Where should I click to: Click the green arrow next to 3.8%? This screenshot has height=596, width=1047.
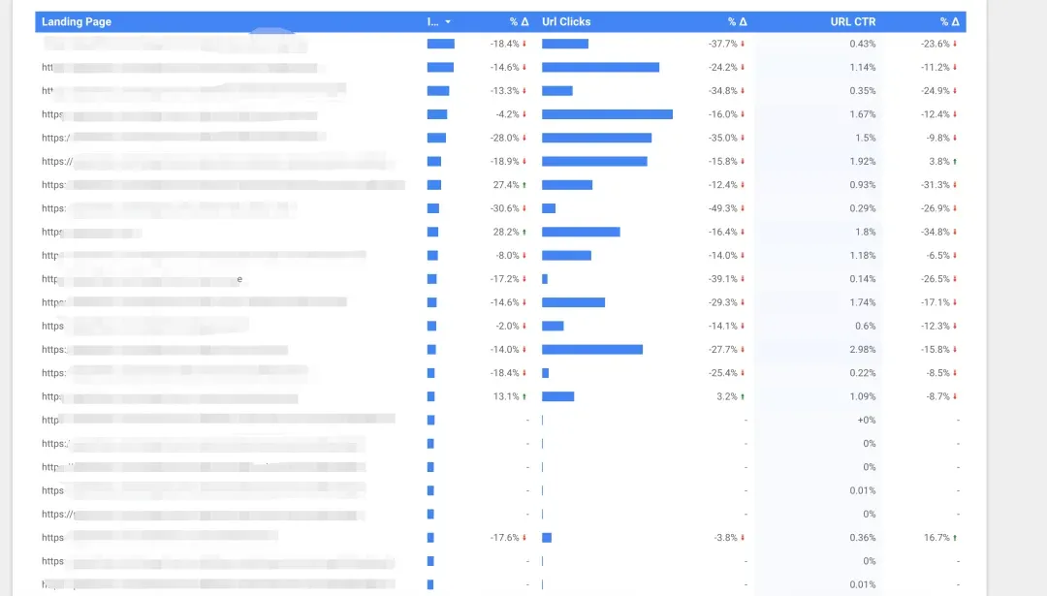click(x=955, y=162)
